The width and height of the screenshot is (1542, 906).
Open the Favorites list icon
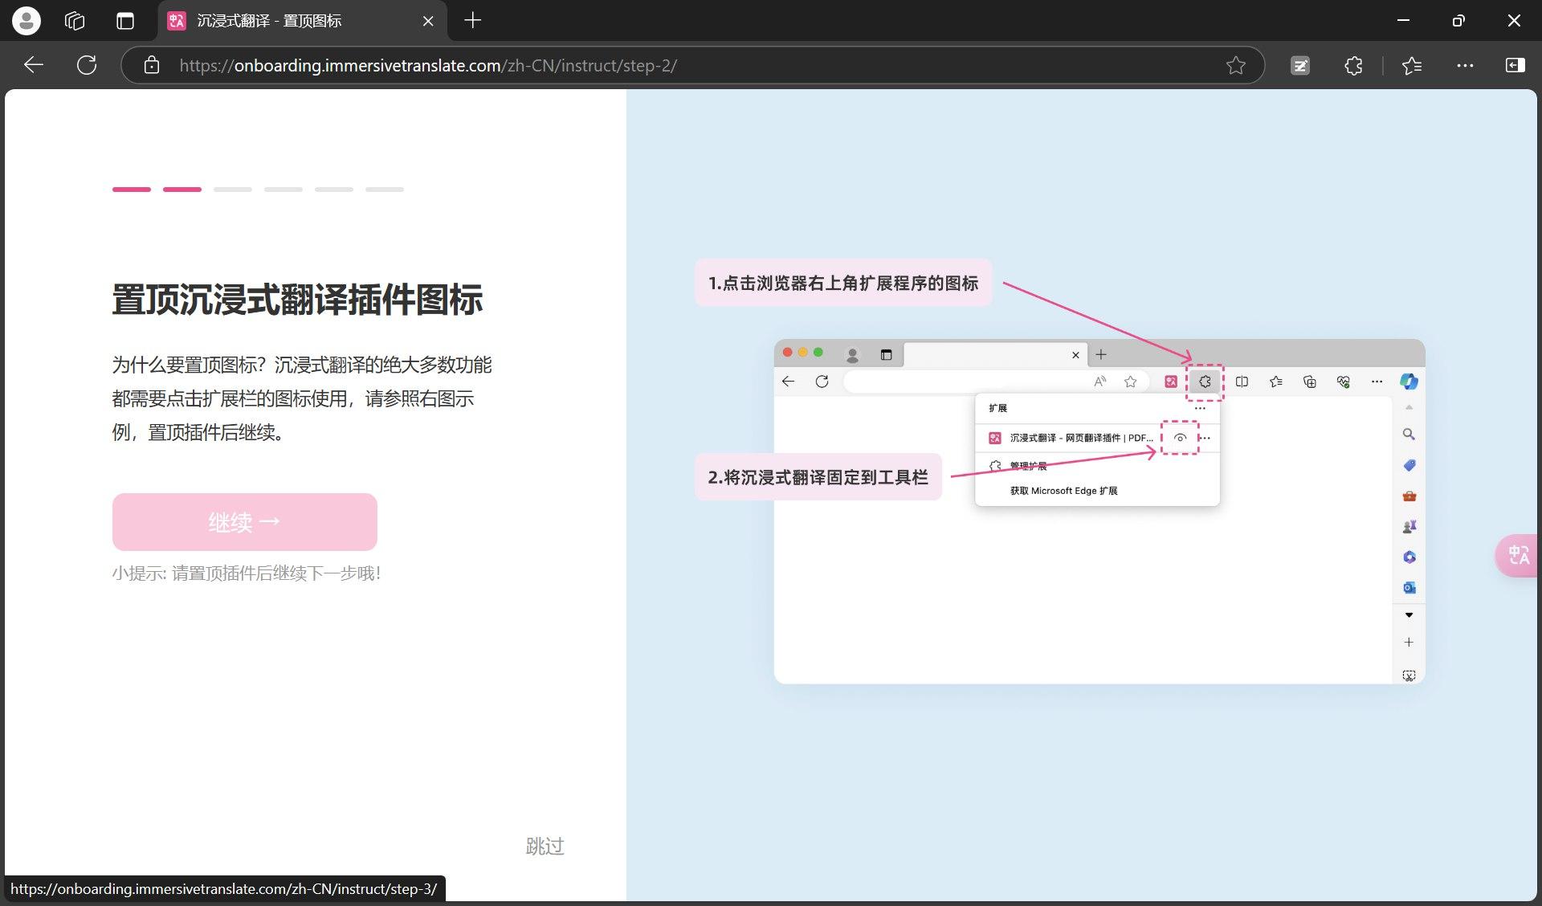(1411, 65)
